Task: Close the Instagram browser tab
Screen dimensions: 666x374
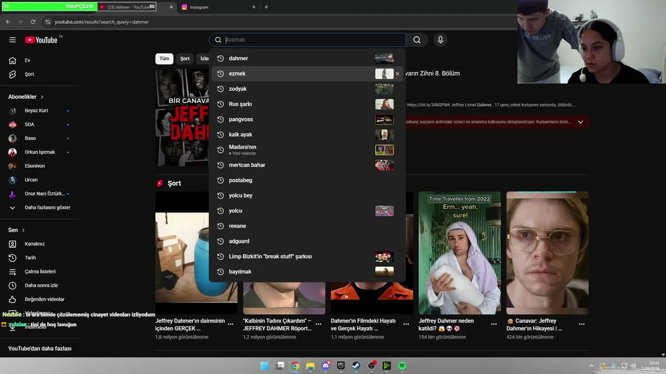Action: 254,7
